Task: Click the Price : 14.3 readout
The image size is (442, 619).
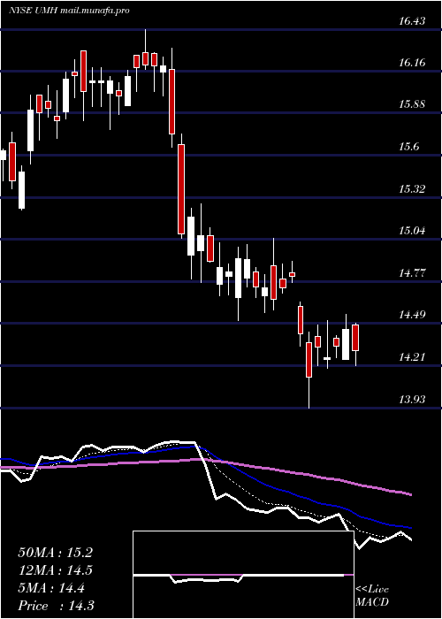Action: coord(56,606)
